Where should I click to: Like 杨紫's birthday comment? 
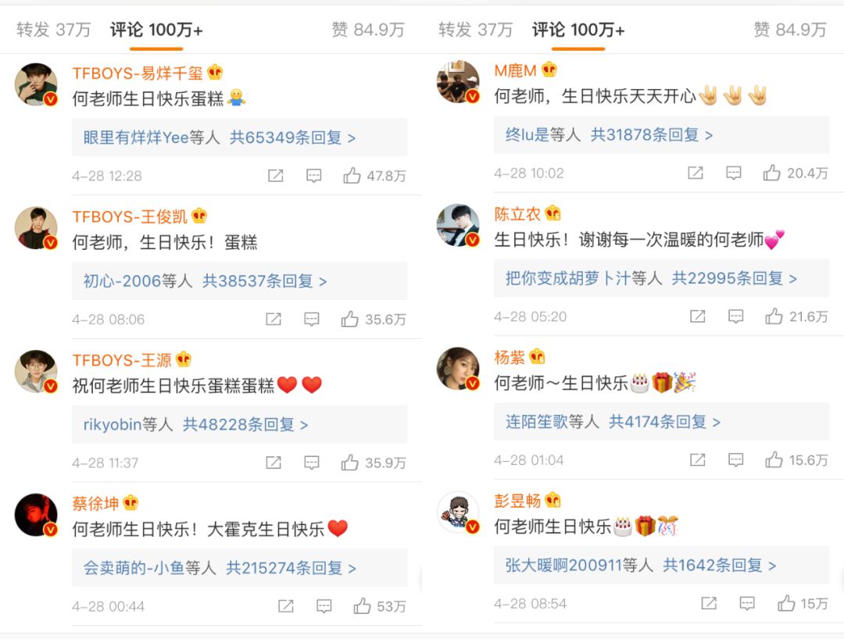[774, 460]
